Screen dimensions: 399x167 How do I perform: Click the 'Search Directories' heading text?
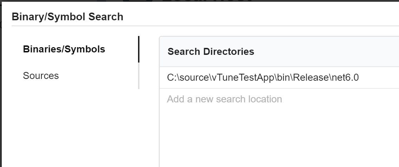tap(211, 52)
